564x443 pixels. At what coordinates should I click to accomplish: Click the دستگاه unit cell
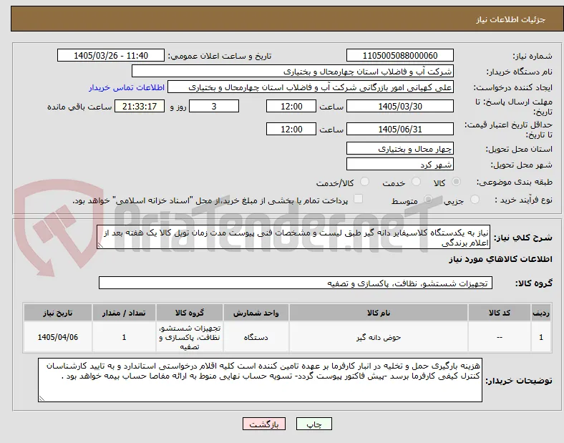coord(256,337)
